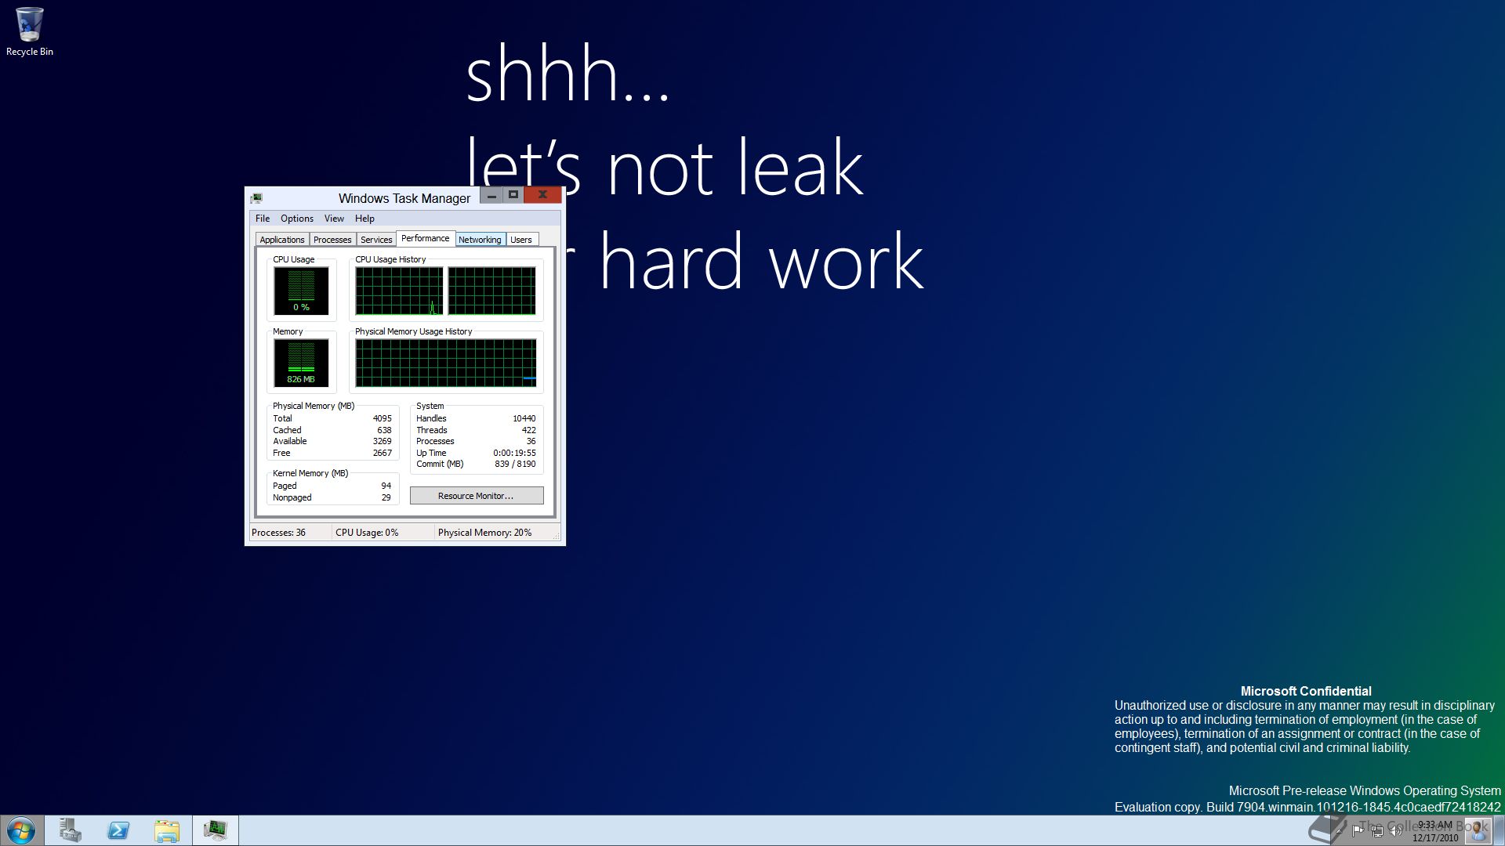
Task: Open the File menu in Task Manager
Action: point(263,219)
